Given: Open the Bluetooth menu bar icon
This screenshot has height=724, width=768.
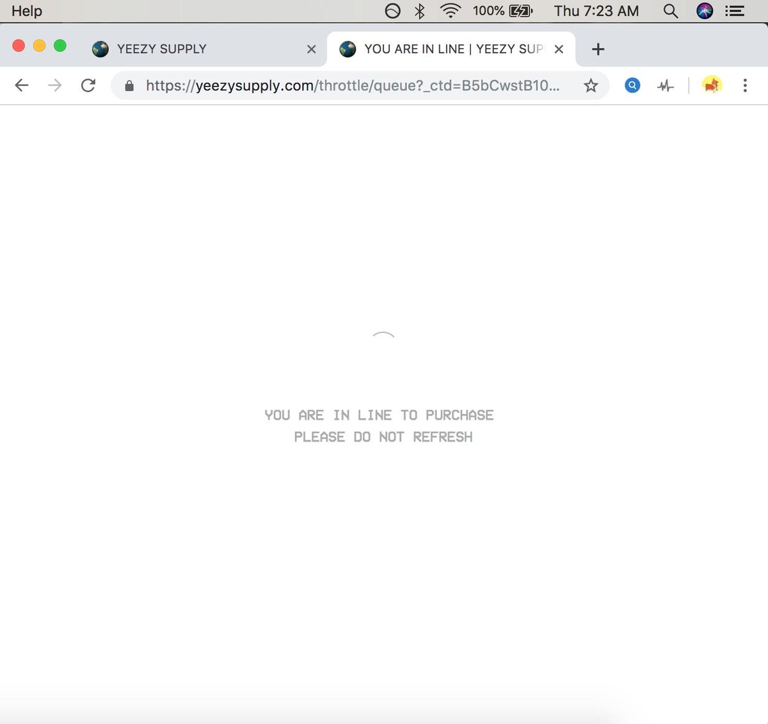Looking at the screenshot, I should 420,11.
